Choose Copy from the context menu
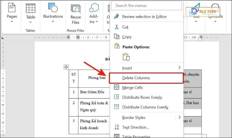This screenshot has width=232, height=138. (127, 37)
